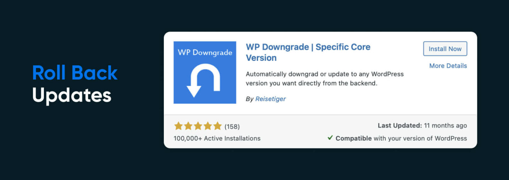Open the More Details link

click(x=448, y=66)
